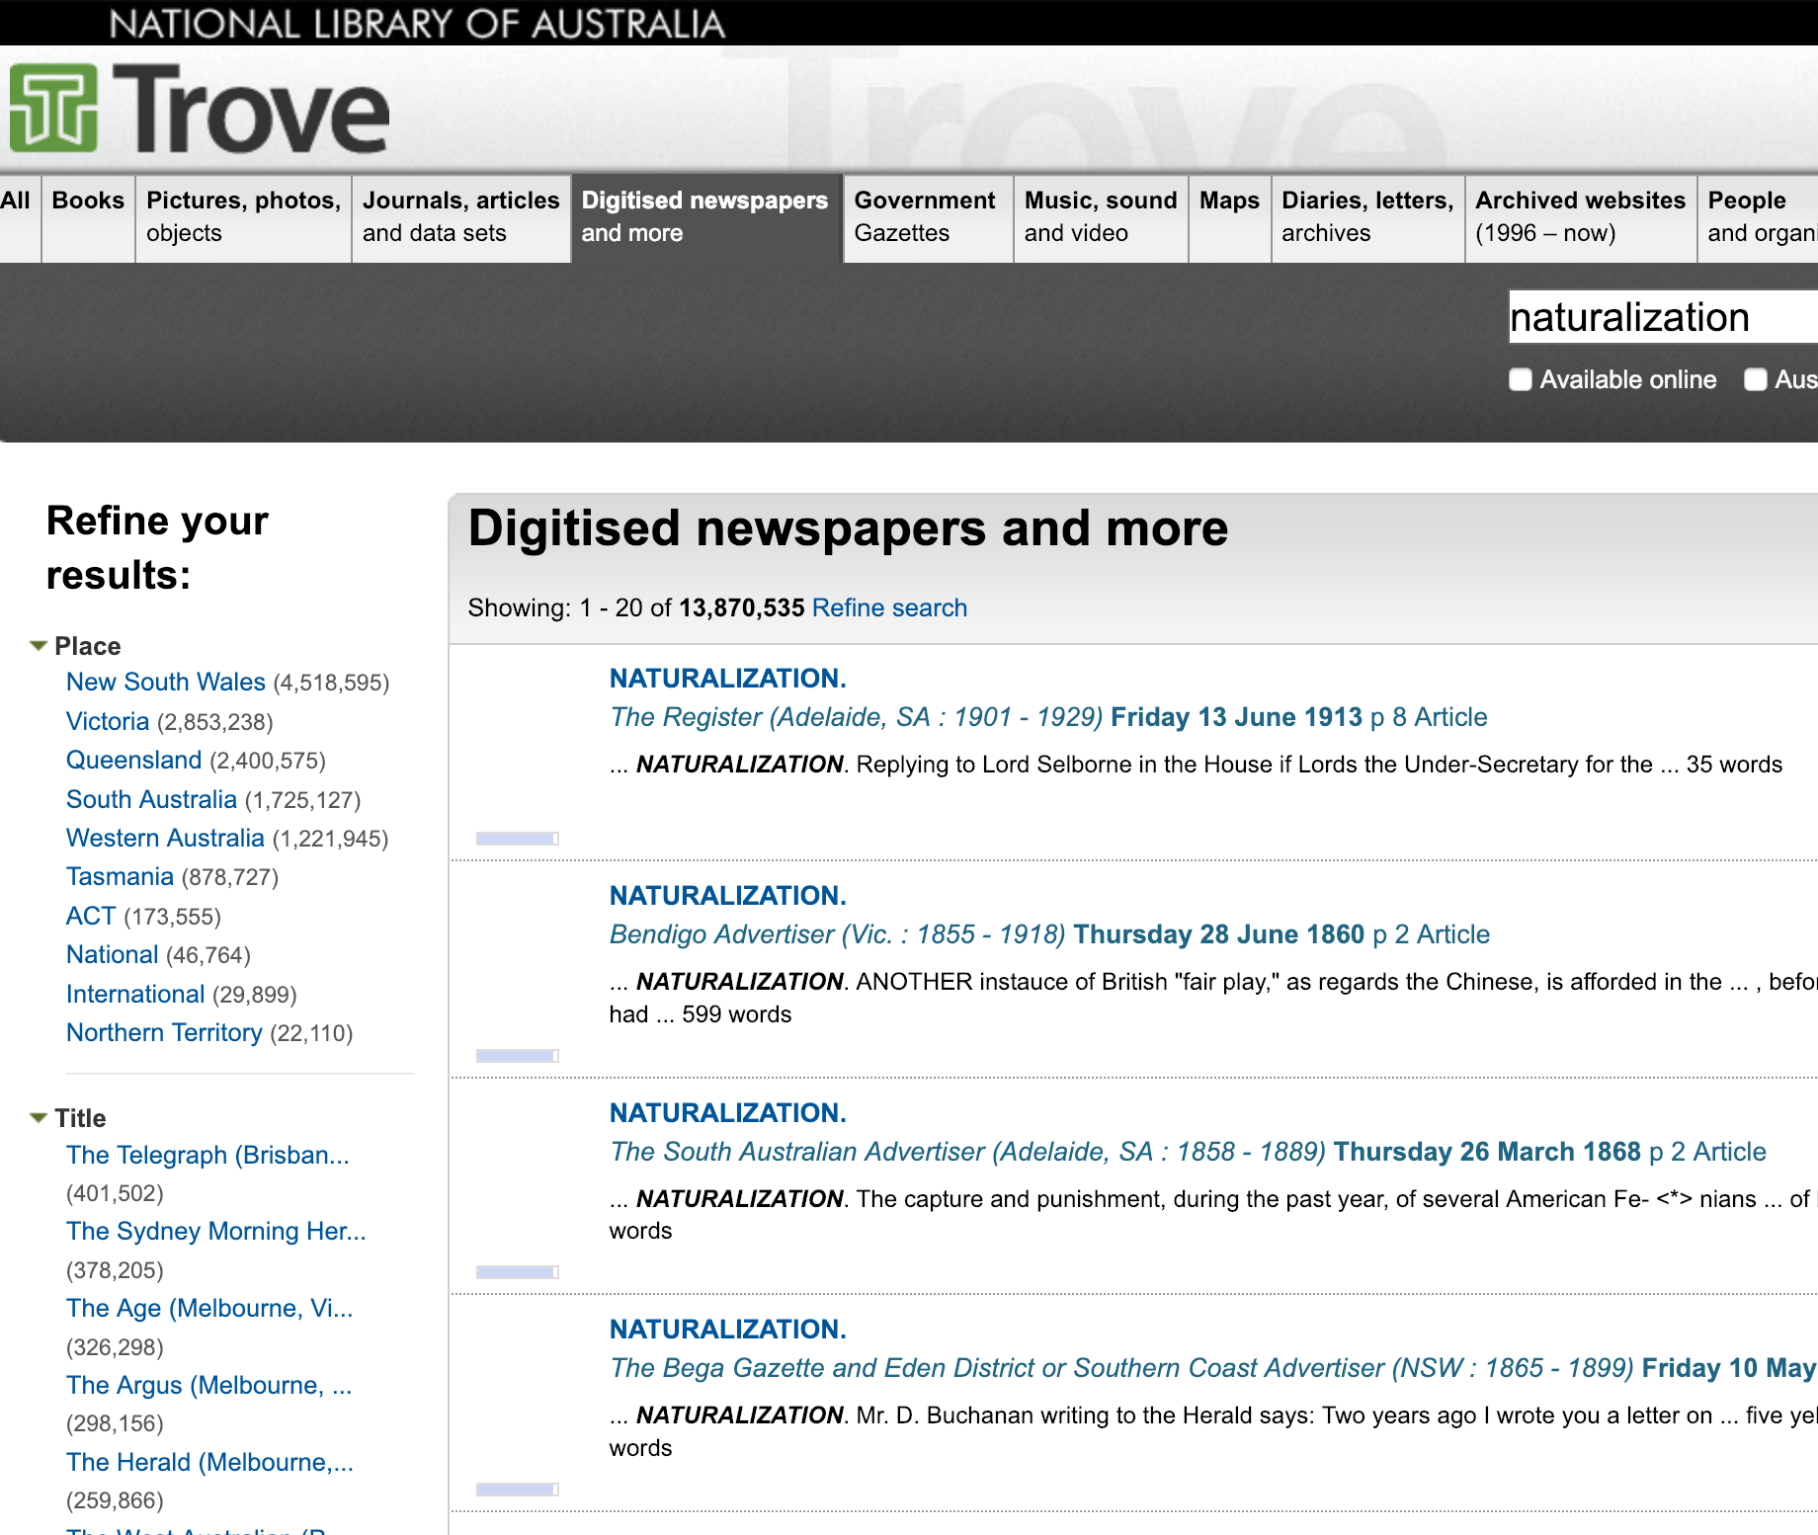Filter results by Western Australia
Image resolution: width=1818 pixels, height=1535 pixels.
(x=165, y=838)
